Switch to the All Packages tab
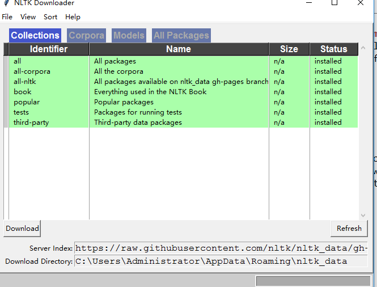 click(x=181, y=35)
